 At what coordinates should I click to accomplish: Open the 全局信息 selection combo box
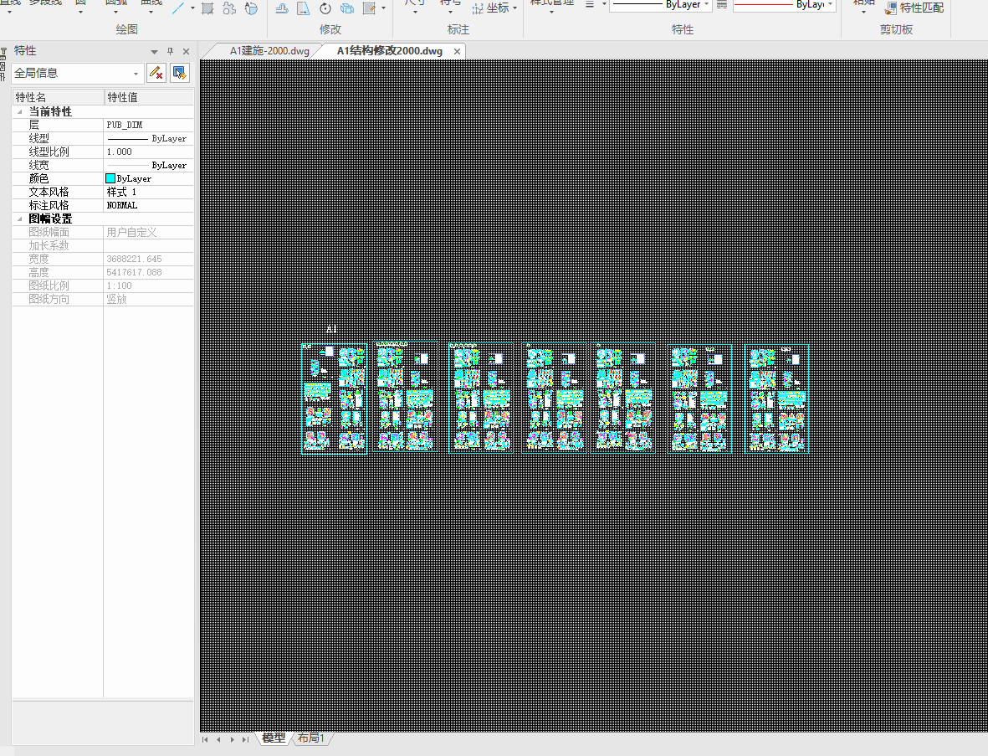tap(78, 73)
